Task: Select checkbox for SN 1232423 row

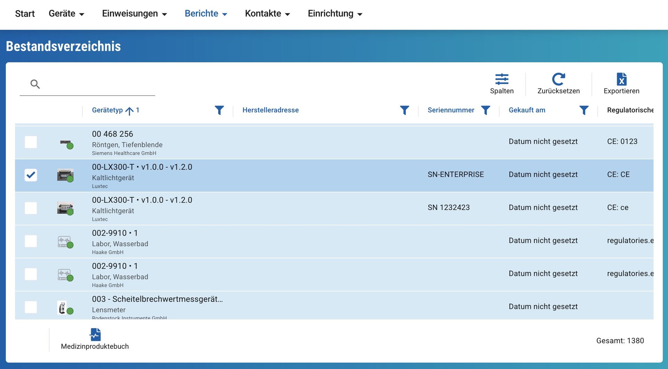Action: [31, 208]
